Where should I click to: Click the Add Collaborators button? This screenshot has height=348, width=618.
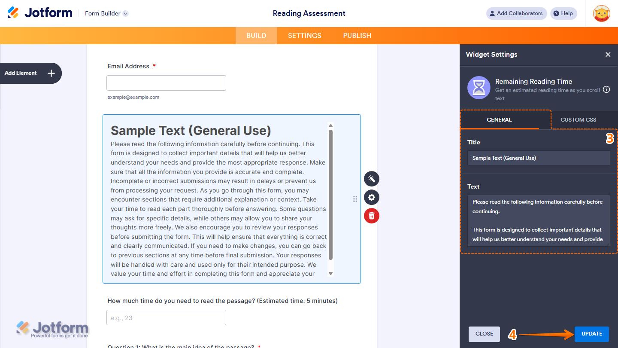point(516,13)
